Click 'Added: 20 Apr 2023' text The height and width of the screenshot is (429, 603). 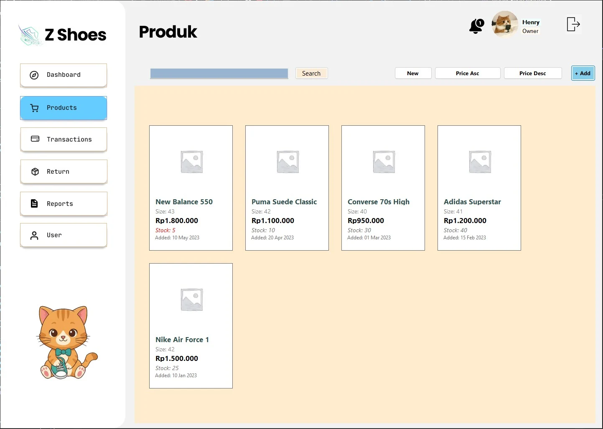pos(272,238)
